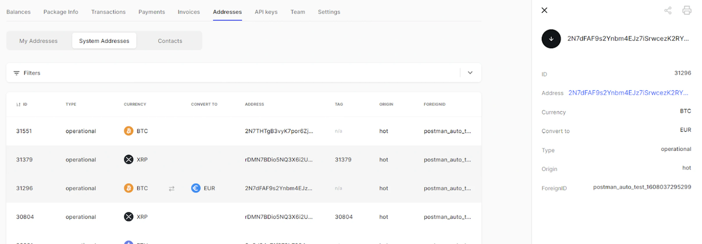Click address rDMN7BDio5NQ3X6i2U... in row 30804
Viewport: 702px width, 244px height.
click(279, 217)
